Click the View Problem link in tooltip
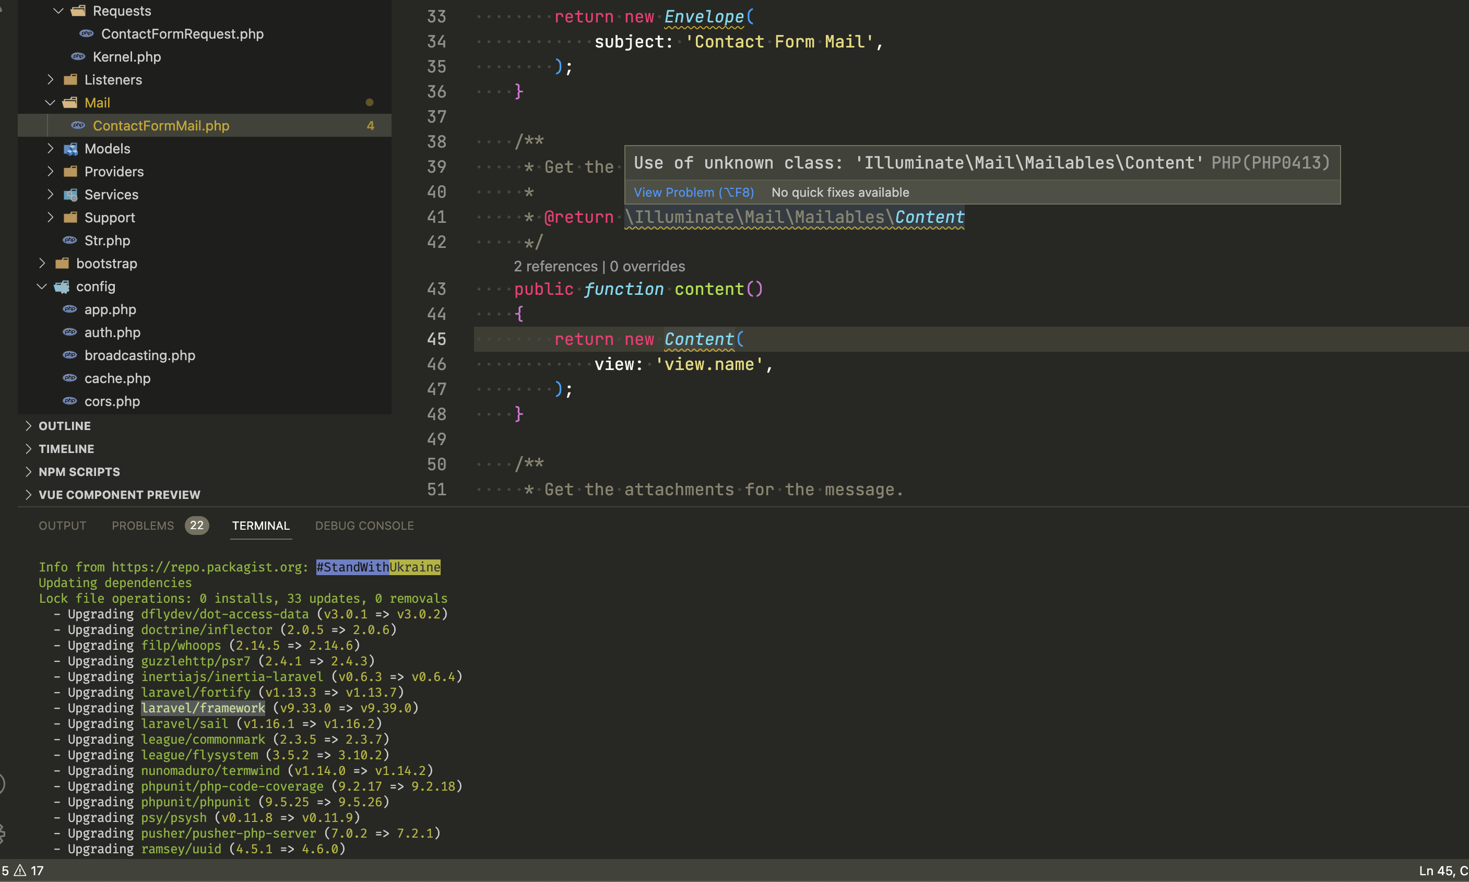1469x882 pixels. coord(693,193)
